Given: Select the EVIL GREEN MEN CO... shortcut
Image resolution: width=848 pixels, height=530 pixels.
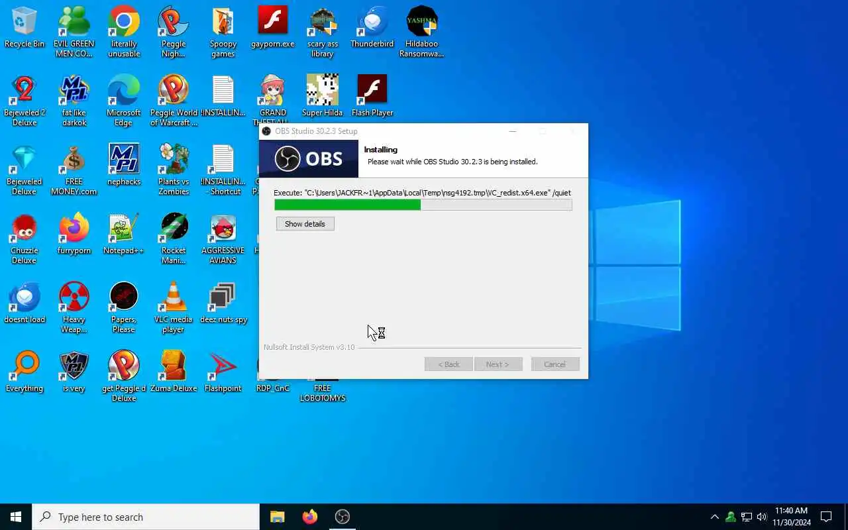Looking at the screenshot, I should point(74,32).
